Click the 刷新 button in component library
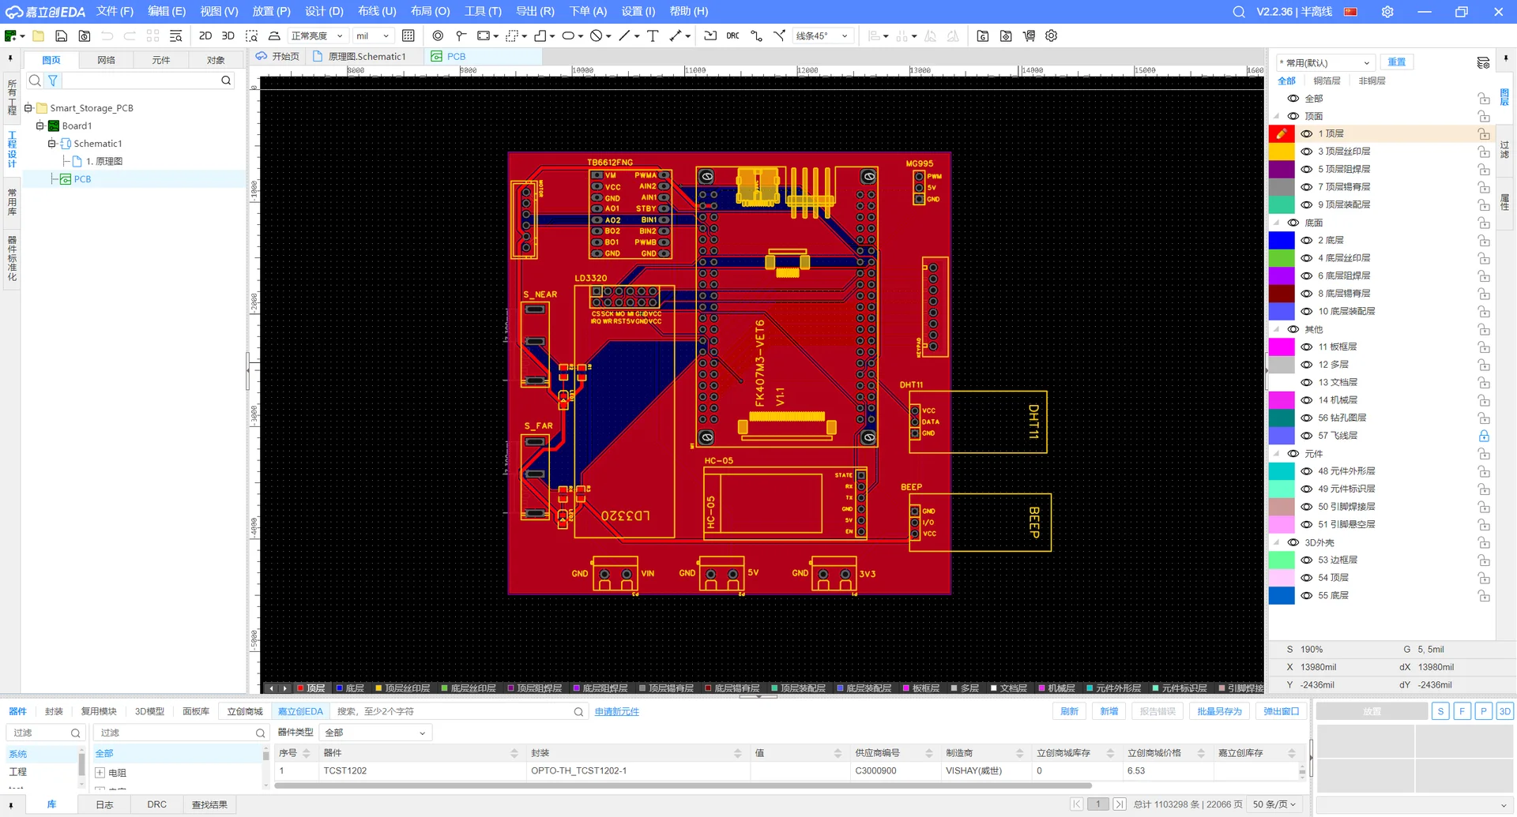Viewport: 1517px width, 817px height. [1069, 711]
